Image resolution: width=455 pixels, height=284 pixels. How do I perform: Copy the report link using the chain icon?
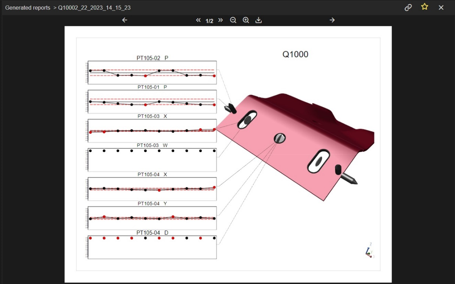click(408, 7)
